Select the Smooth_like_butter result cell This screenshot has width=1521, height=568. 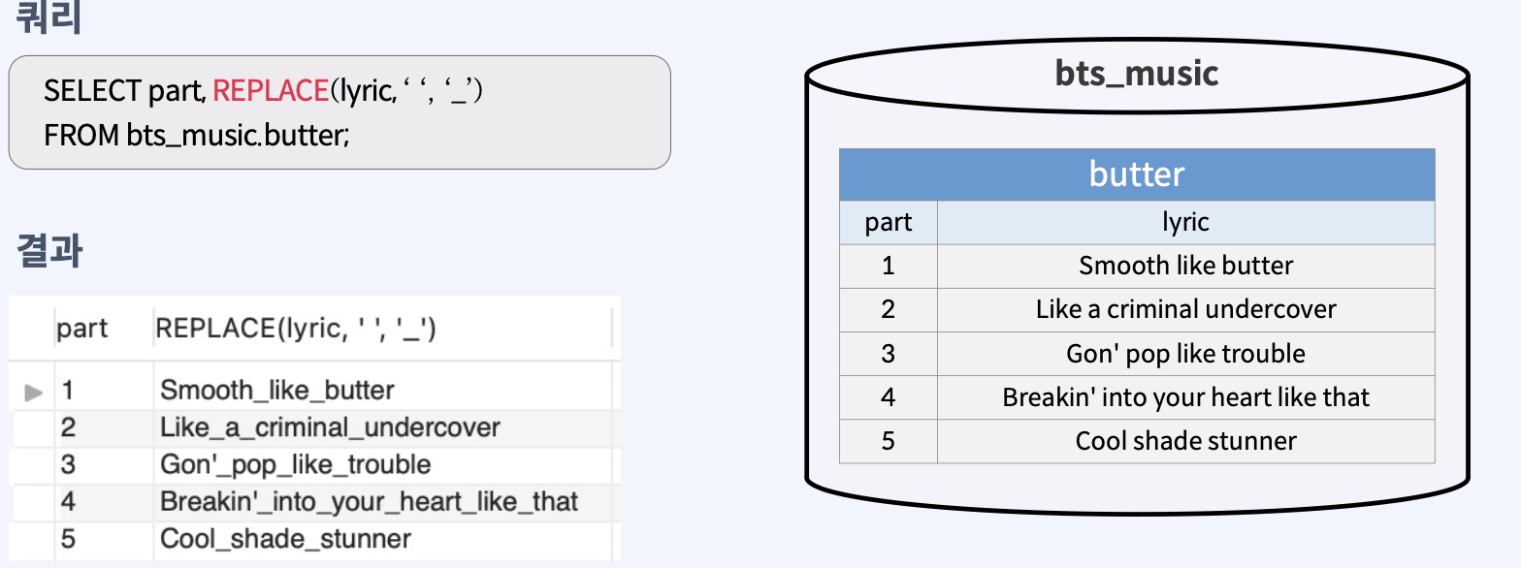tap(277, 391)
